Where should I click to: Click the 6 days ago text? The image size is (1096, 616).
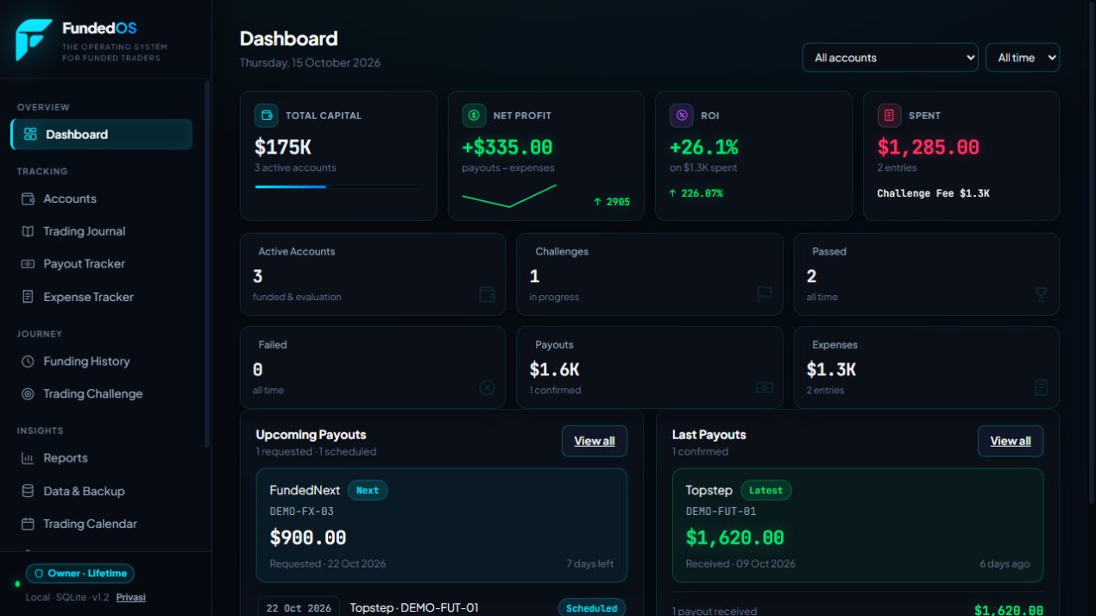point(1005,564)
